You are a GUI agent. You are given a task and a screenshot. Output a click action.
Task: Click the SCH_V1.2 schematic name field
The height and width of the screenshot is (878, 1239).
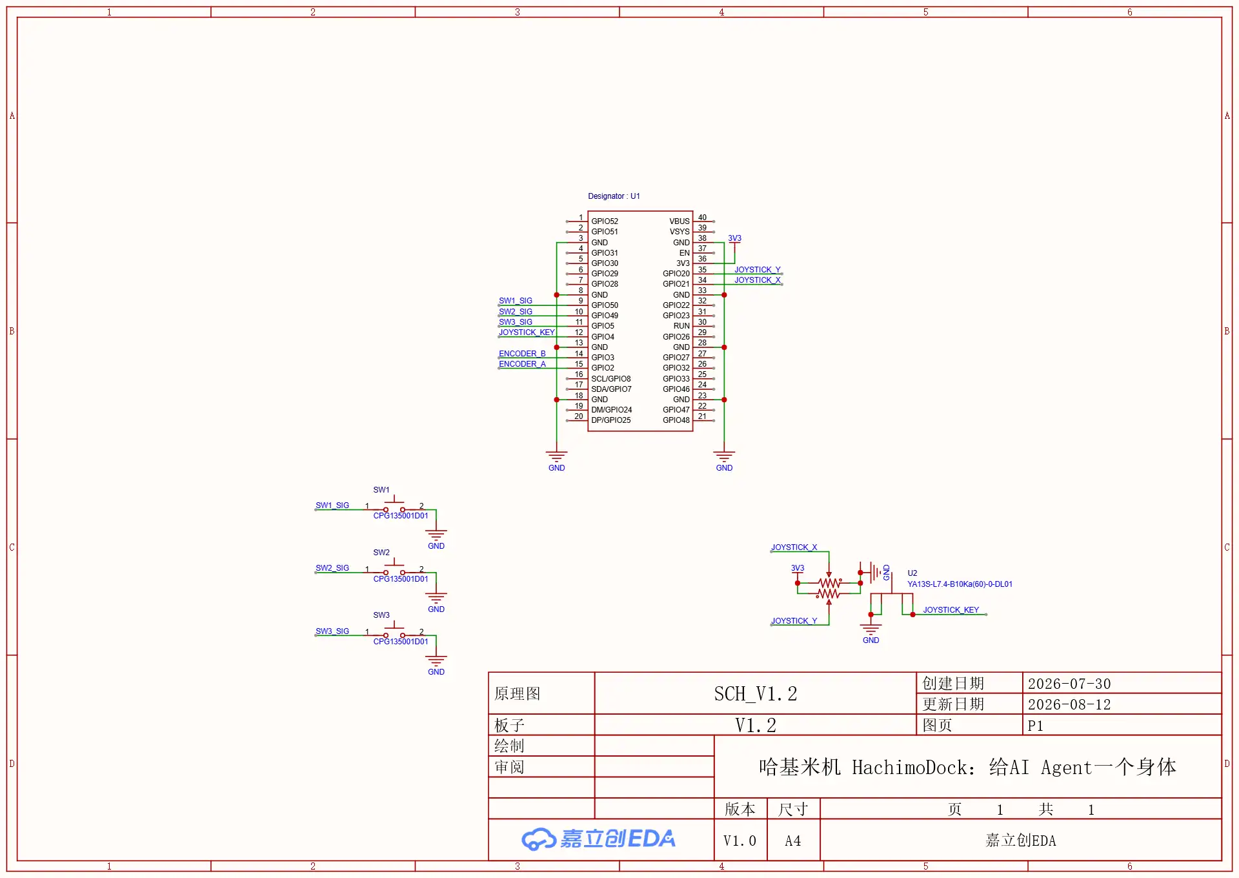coord(756,693)
